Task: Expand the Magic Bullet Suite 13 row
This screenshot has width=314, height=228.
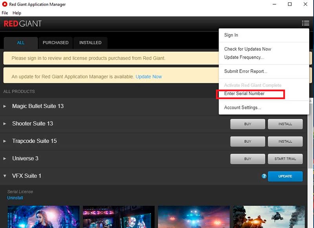Action: tap(5, 106)
